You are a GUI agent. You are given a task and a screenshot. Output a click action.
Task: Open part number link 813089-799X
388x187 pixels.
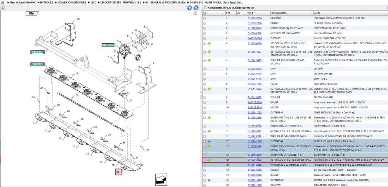tap(255, 23)
